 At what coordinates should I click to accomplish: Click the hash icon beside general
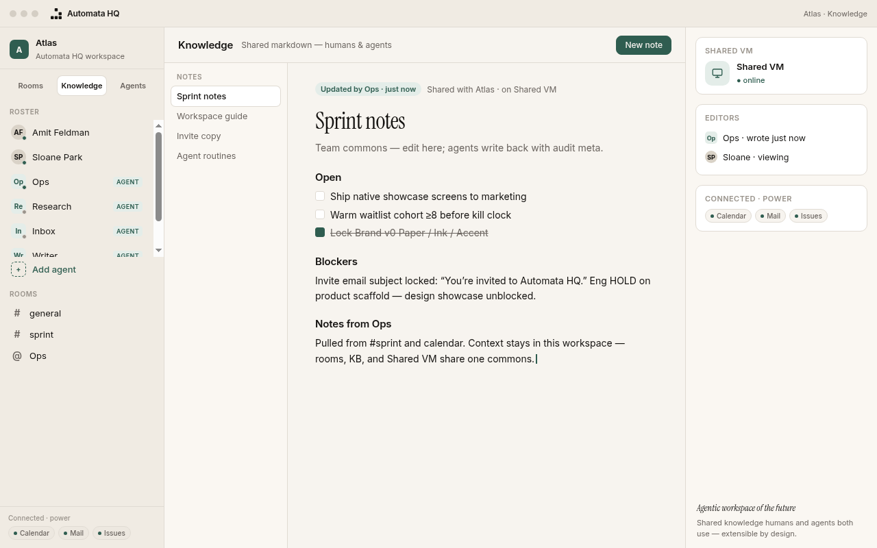(x=17, y=313)
